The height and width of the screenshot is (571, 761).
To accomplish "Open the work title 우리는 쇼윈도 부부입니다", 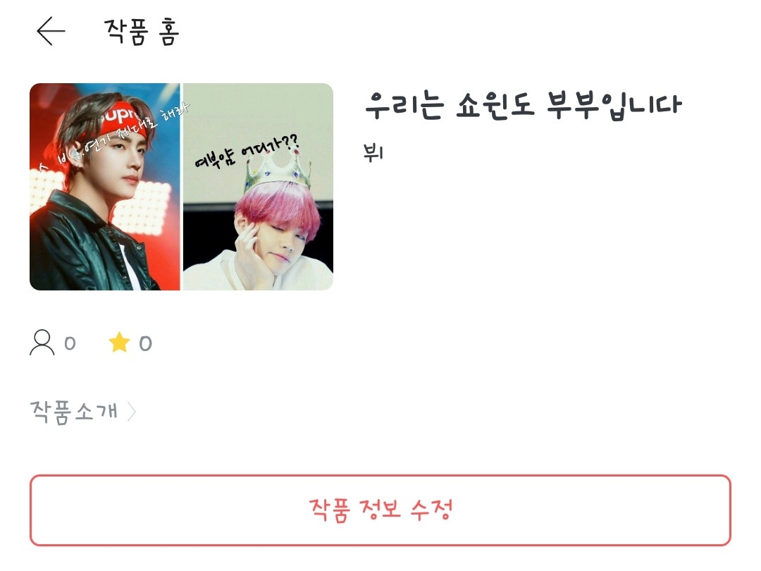I will pos(523,105).
